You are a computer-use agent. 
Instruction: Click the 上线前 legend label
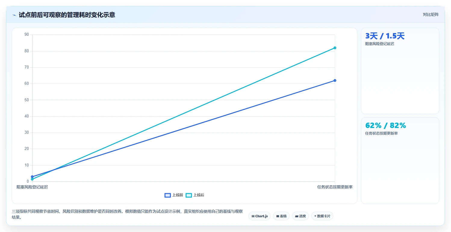178,195
